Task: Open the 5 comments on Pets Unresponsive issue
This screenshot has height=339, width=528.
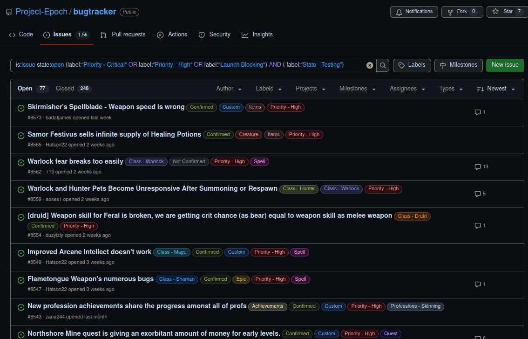Action: click(480, 194)
